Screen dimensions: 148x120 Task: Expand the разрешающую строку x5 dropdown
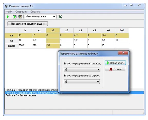point(82,82)
